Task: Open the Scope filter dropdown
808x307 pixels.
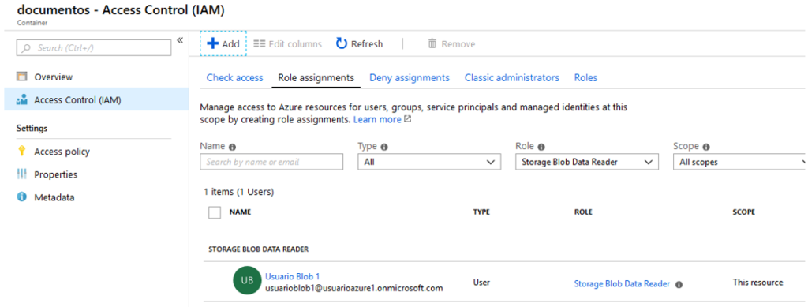Action: 740,162
